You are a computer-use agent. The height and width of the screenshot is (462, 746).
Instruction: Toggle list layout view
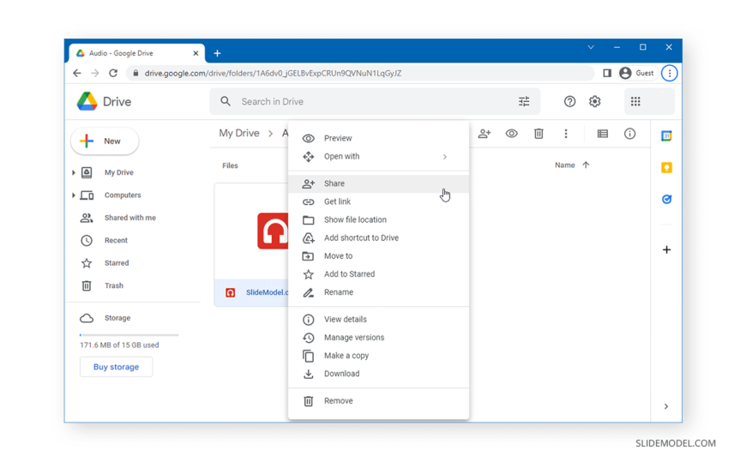pyautogui.click(x=603, y=134)
